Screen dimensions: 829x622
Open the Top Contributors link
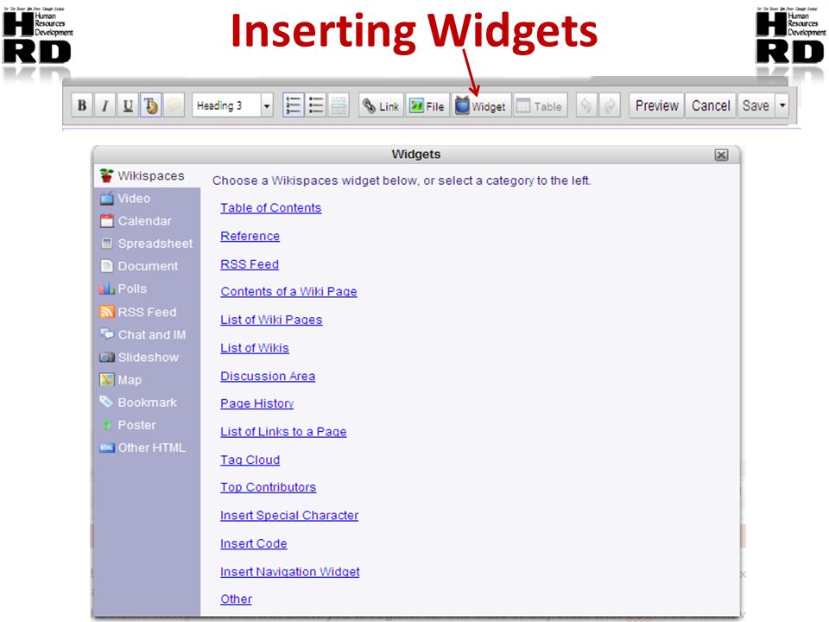pyautogui.click(x=269, y=487)
